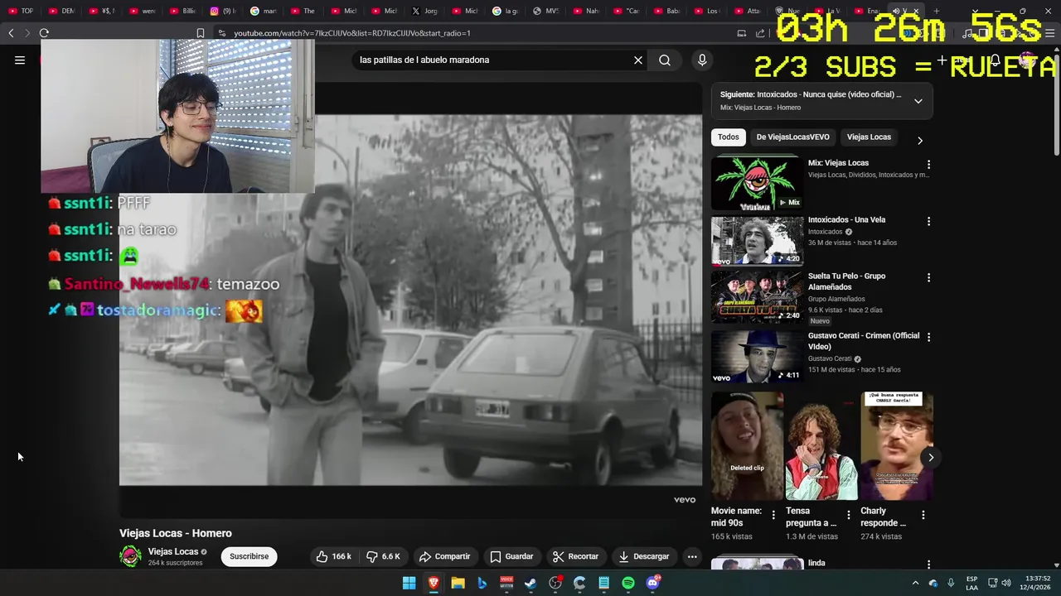Image resolution: width=1061 pixels, height=596 pixels.
Task: Open Spotify from the taskbar
Action: click(628, 584)
